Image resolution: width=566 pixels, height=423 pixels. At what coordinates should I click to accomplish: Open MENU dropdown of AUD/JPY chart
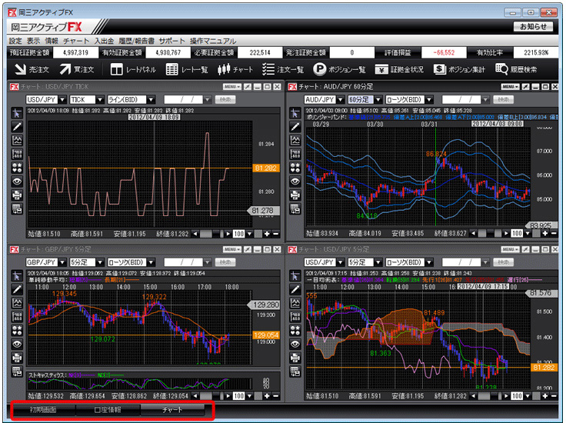tap(510, 87)
